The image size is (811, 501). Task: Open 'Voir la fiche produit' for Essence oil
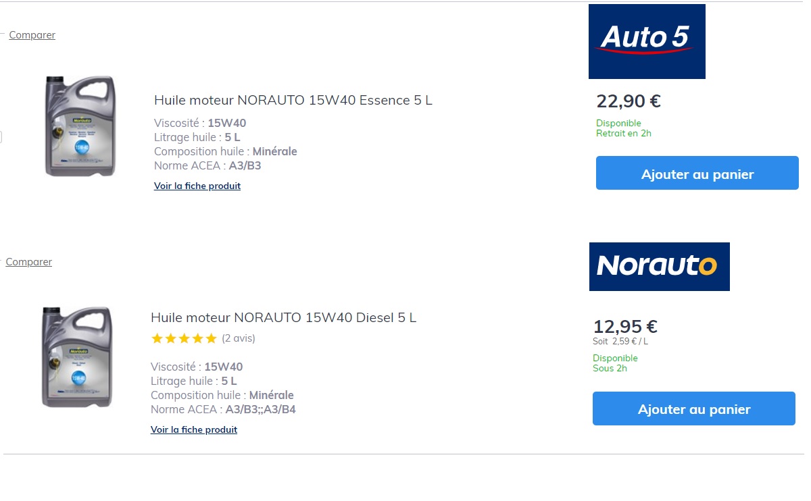(197, 186)
